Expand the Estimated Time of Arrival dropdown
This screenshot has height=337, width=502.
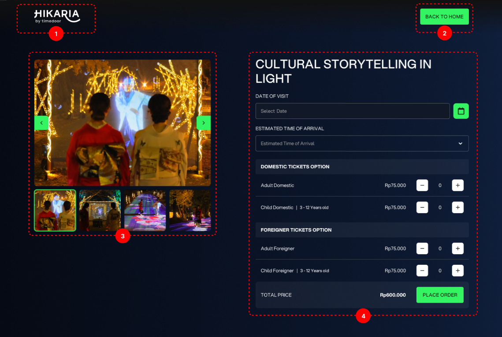[362, 143]
